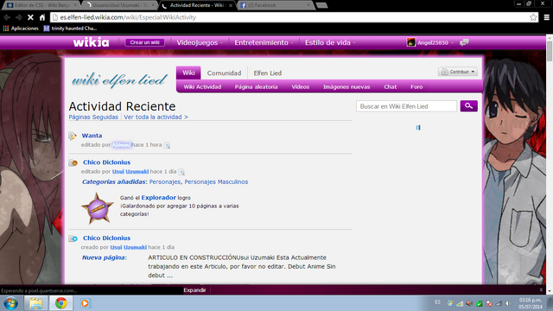Open Wiki Actividad submenu item

pyautogui.click(x=202, y=86)
